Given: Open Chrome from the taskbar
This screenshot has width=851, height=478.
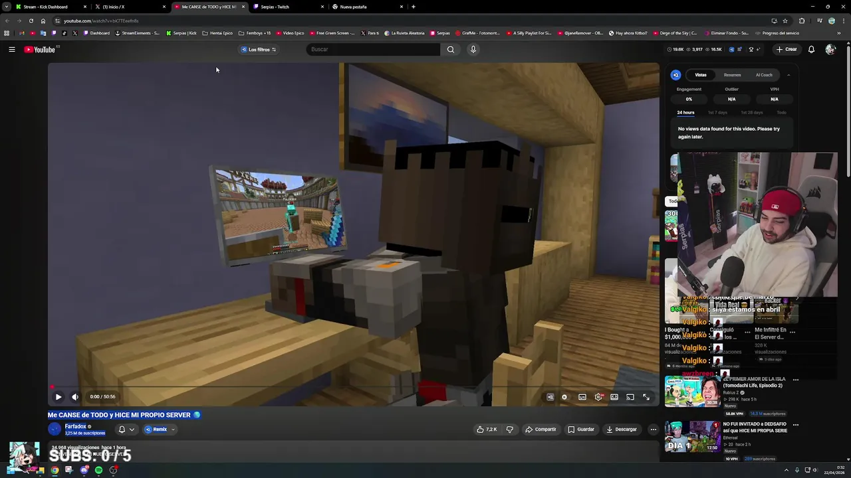Looking at the screenshot, I should (55, 470).
